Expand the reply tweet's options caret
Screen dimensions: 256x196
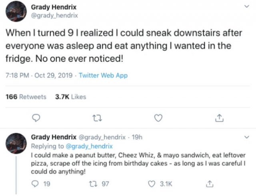coord(246,138)
